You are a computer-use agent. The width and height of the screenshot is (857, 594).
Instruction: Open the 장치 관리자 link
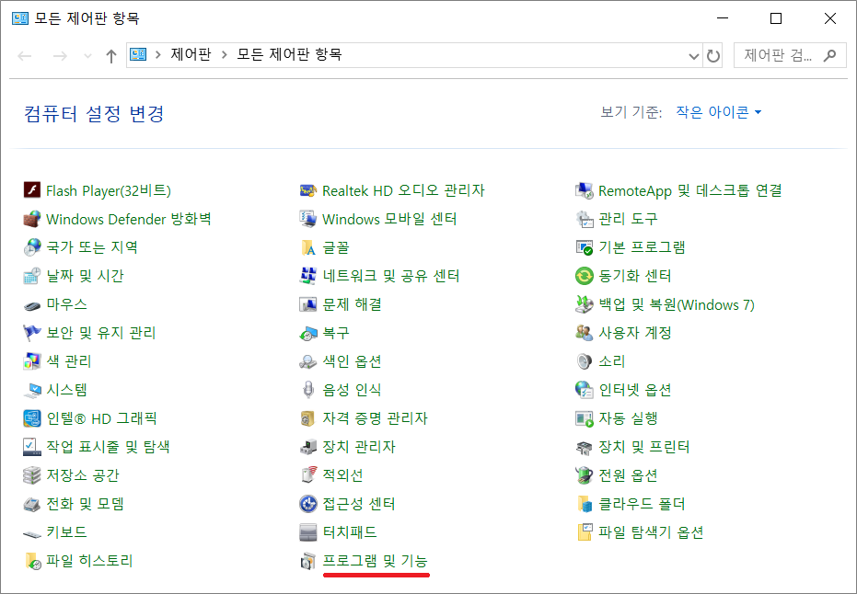click(x=359, y=447)
